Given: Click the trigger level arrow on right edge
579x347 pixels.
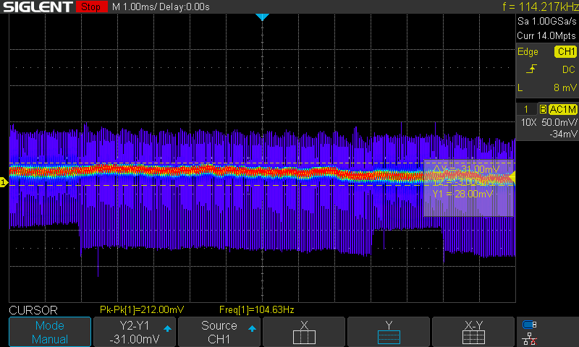Looking at the screenshot, I should tap(512, 176).
